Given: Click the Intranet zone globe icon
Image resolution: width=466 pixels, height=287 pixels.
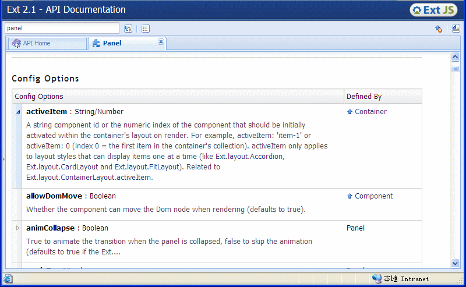Looking at the screenshot, I should (376, 279).
